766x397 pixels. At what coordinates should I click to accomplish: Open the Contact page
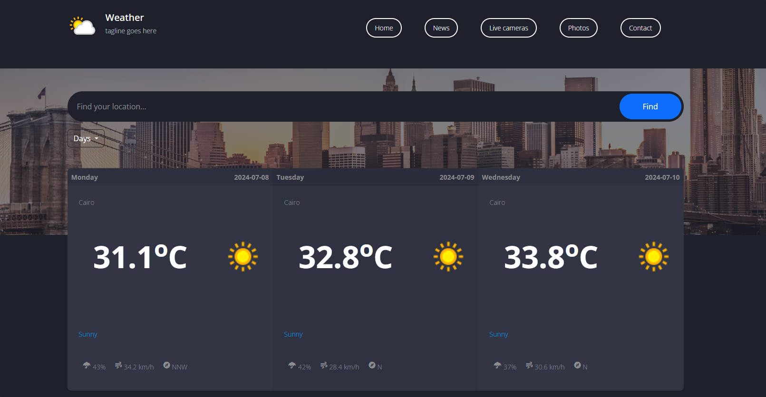coord(640,28)
